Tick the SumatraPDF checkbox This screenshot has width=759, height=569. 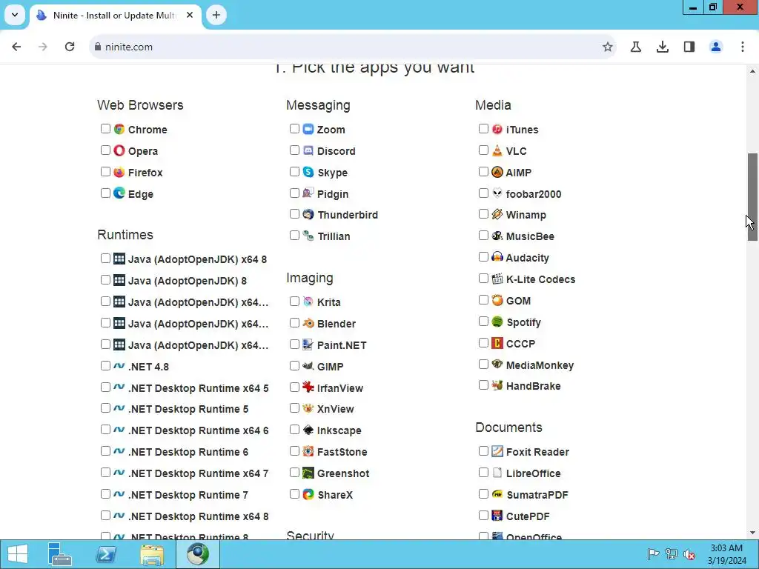483,494
